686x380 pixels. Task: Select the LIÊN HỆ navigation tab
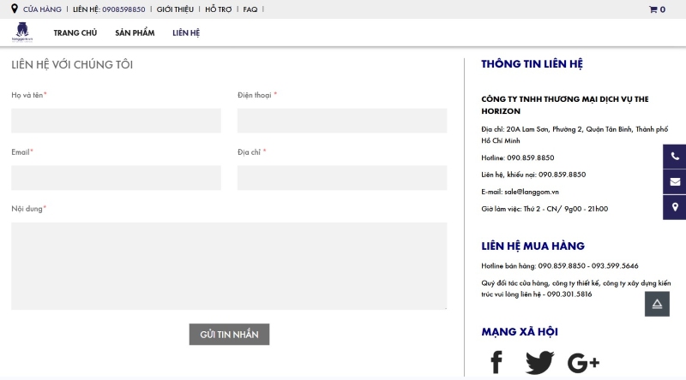click(x=186, y=33)
